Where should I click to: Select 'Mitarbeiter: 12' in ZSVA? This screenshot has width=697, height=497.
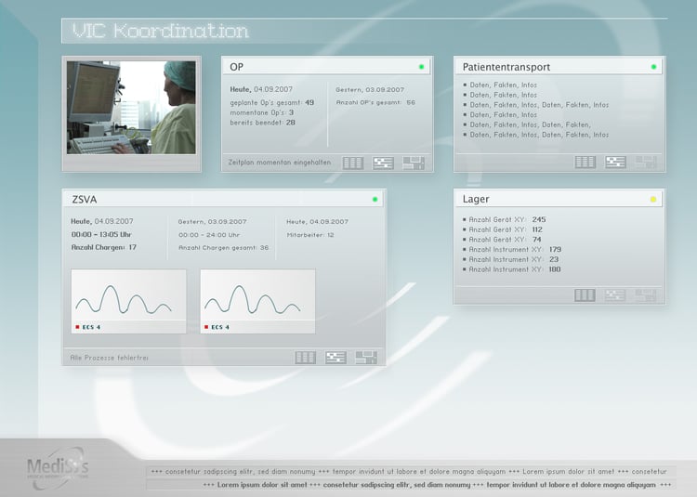pyautogui.click(x=310, y=235)
